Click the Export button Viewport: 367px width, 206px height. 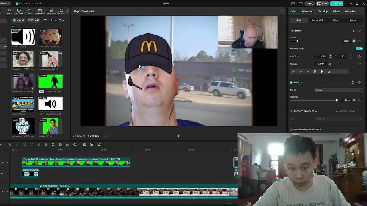(337, 3)
